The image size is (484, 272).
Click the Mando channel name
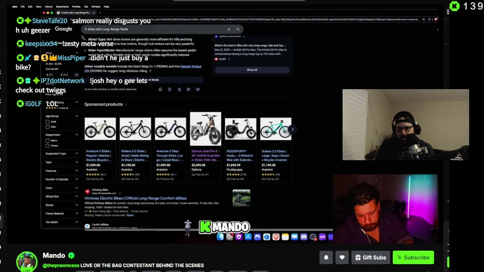54,256
